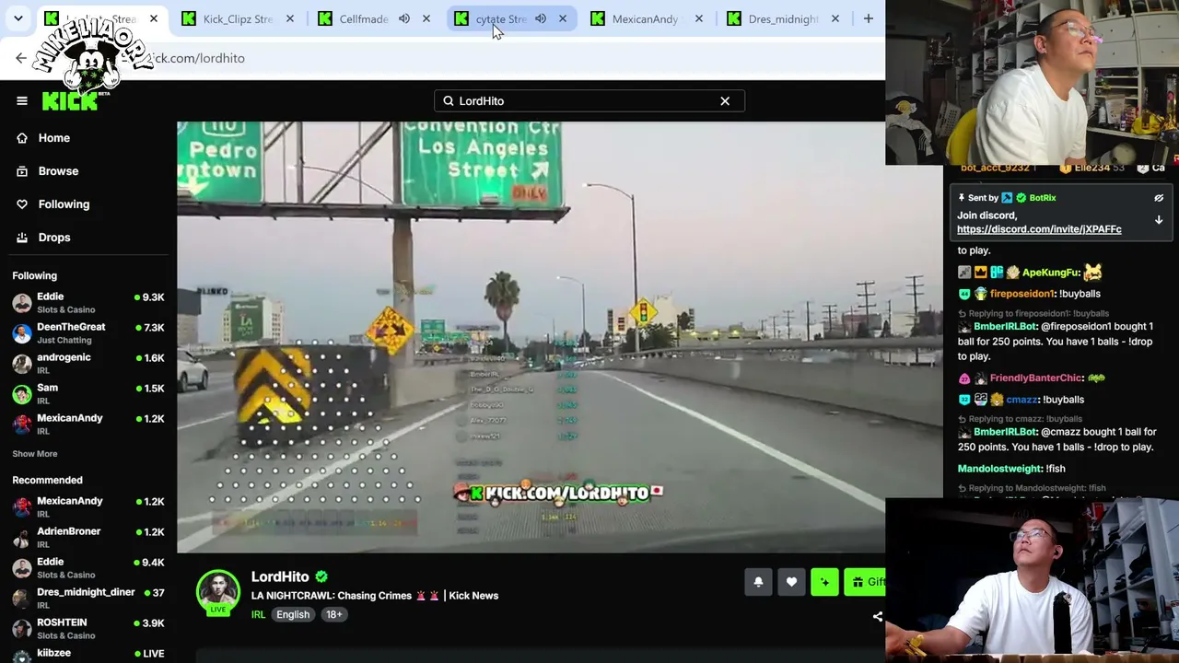Click the Gift subs button

[865, 582]
